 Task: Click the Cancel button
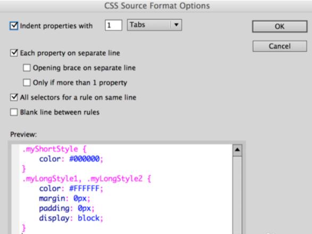(280, 46)
